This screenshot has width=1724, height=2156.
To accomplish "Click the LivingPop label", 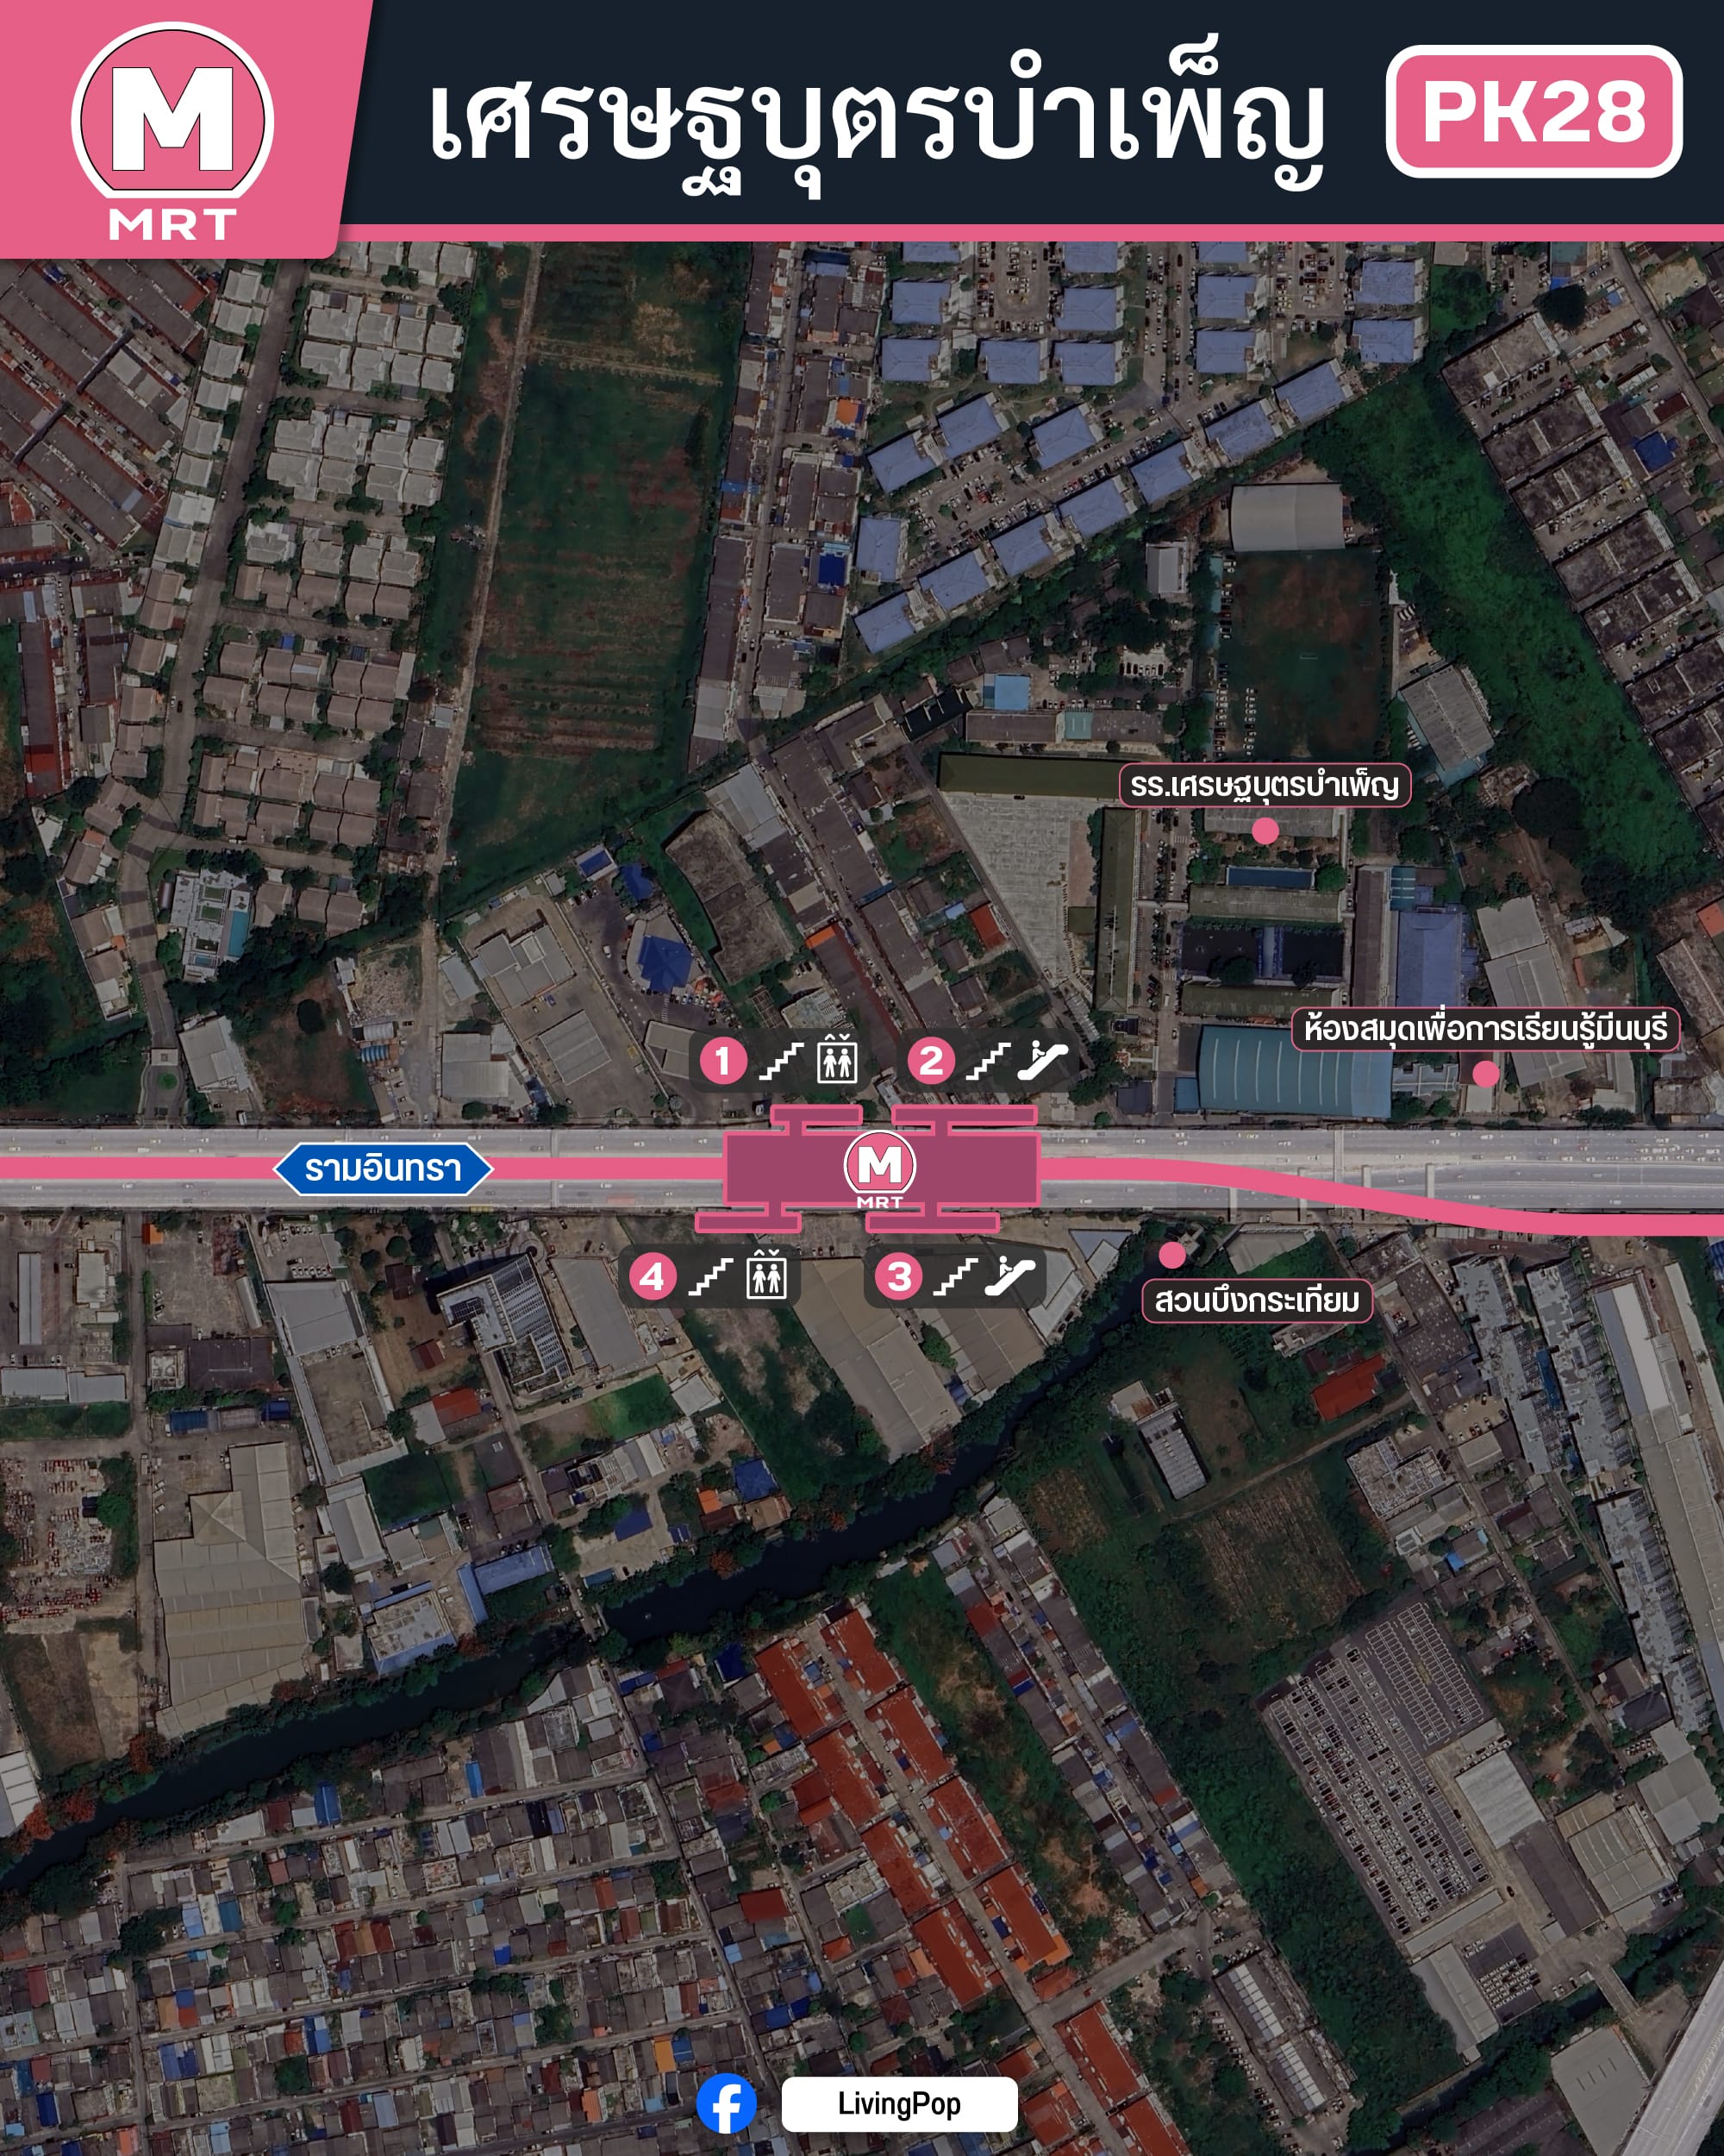I will point(898,2103).
